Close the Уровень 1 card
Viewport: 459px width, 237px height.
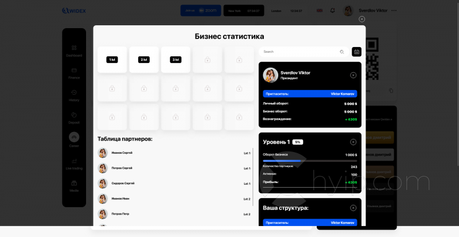click(x=353, y=142)
